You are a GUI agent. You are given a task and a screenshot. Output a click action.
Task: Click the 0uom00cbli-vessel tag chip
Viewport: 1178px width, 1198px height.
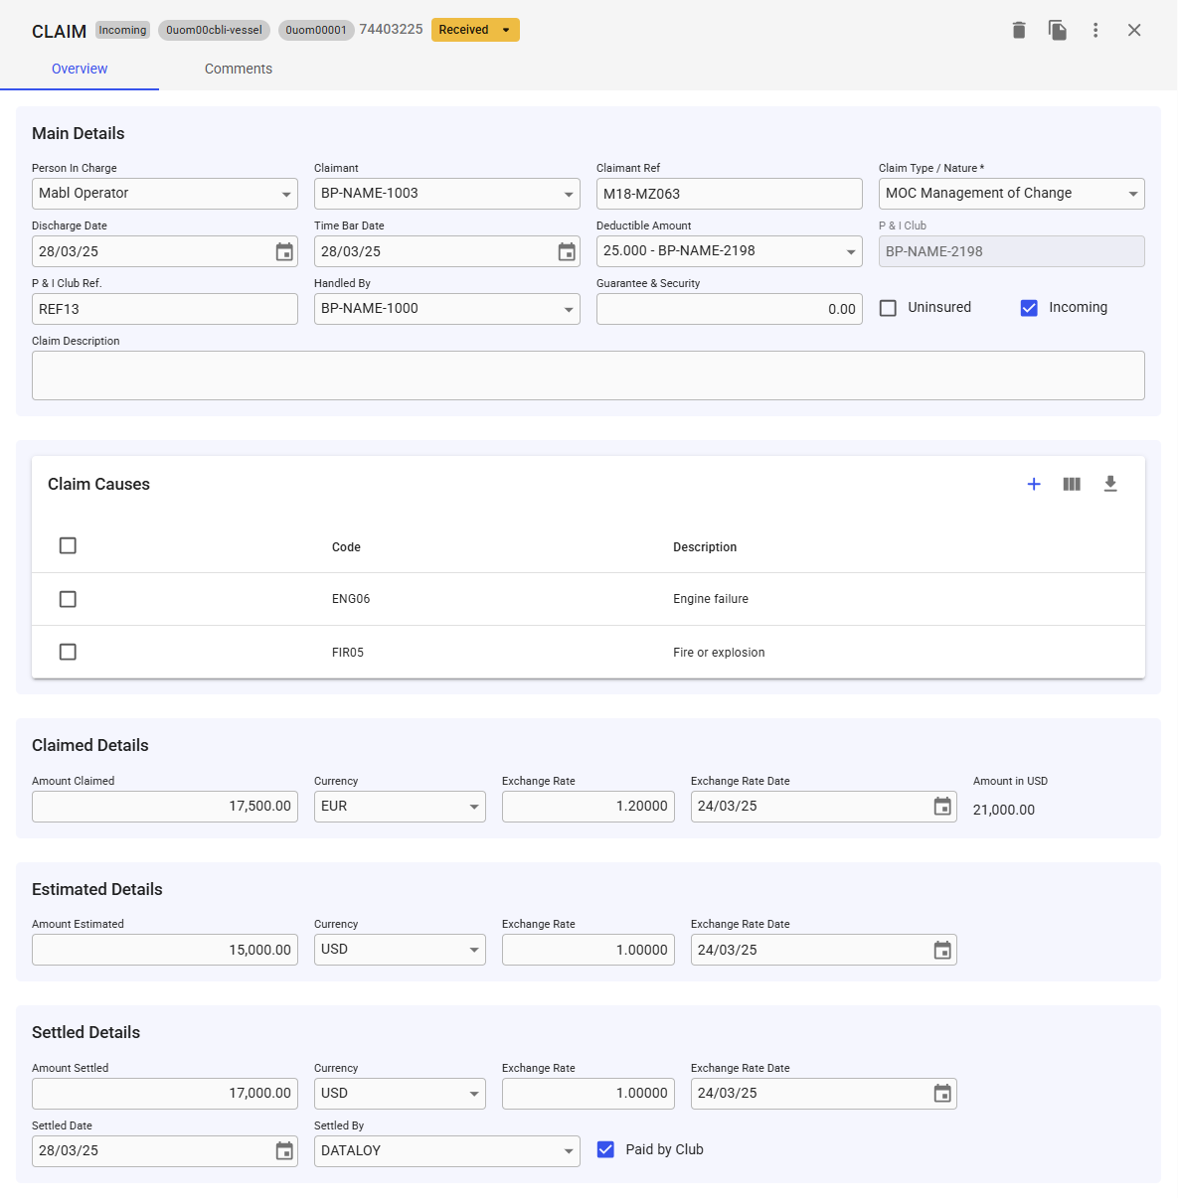214,30
